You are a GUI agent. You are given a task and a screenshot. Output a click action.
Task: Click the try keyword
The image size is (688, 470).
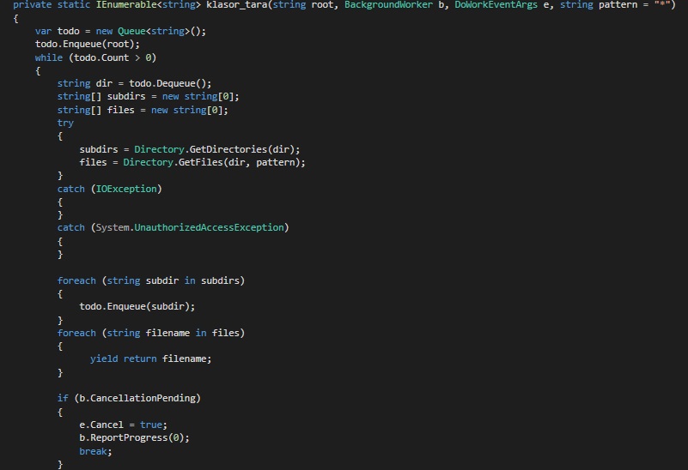click(x=65, y=124)
